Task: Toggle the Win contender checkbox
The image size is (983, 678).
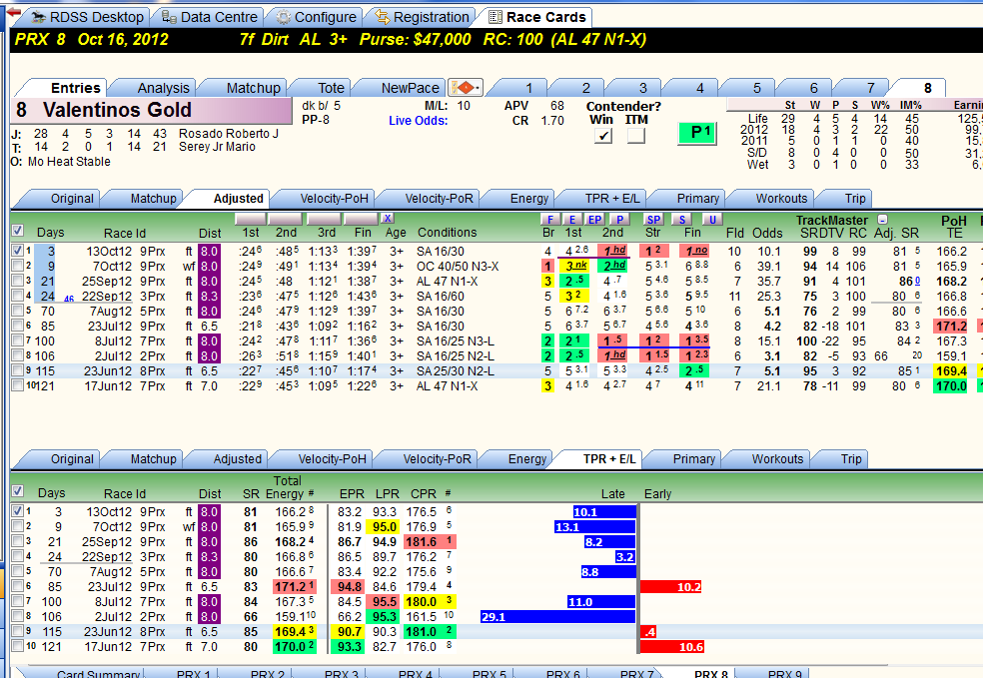Action: click(x=603, y=136)
